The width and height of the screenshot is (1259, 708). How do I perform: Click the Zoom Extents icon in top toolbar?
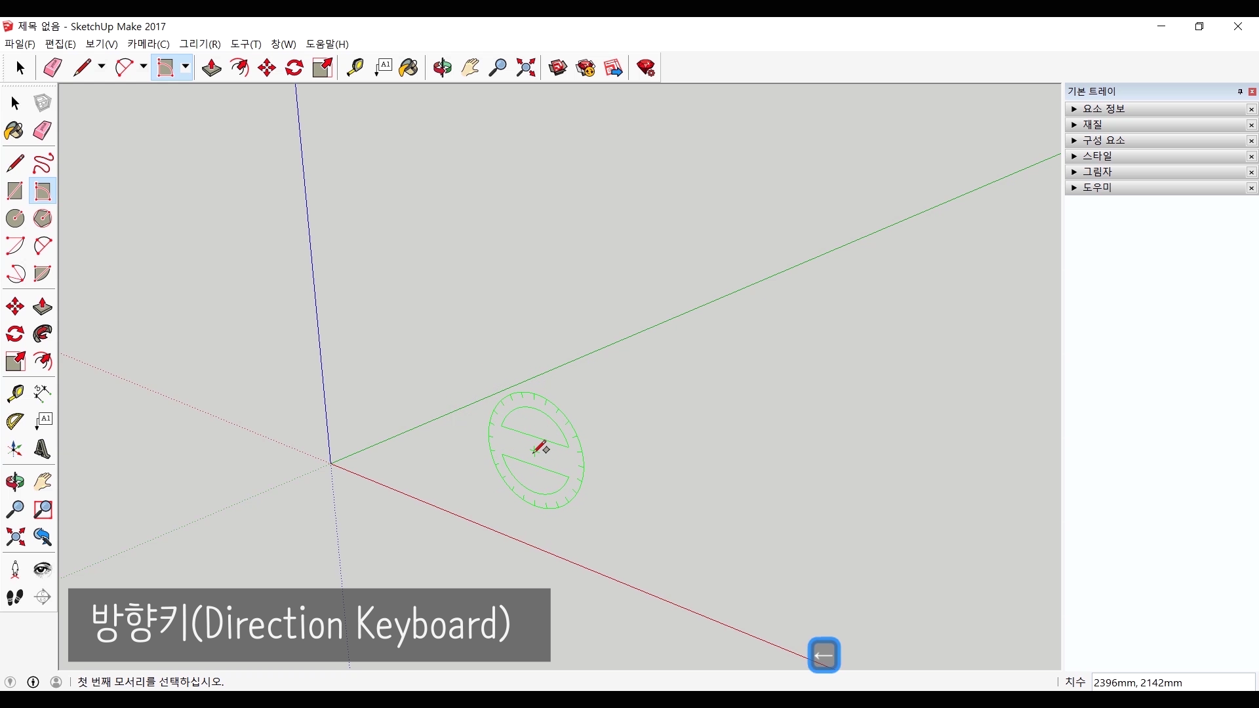pos(525,68)
